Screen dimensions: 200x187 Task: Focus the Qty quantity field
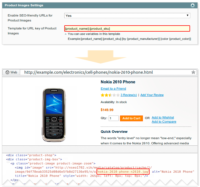(114, 118)
